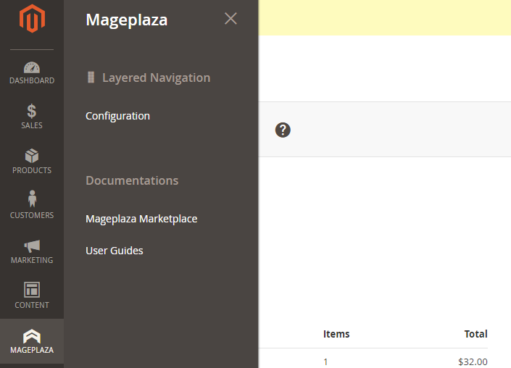Viewport: 511px width, 368px height.
Task: Sort by the Total column header
Action: tap(475, 334)
